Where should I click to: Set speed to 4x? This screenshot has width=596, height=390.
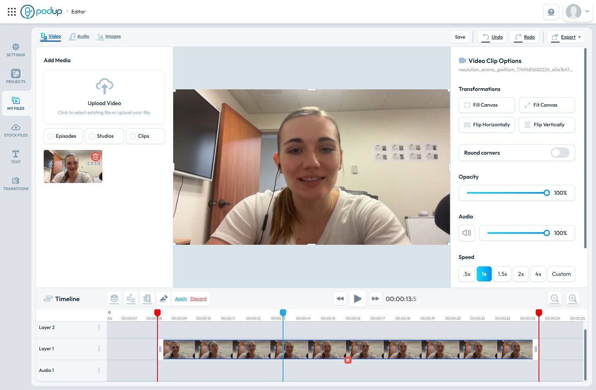tap(538, 274)
